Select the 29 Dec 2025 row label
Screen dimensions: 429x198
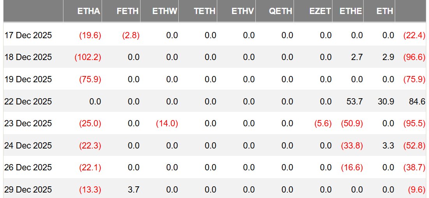(28, 189)
